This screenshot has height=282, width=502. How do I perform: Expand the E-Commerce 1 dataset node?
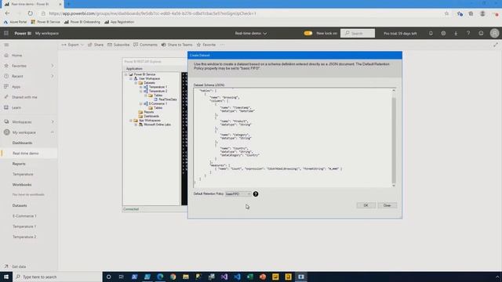[x=141, y=103]
